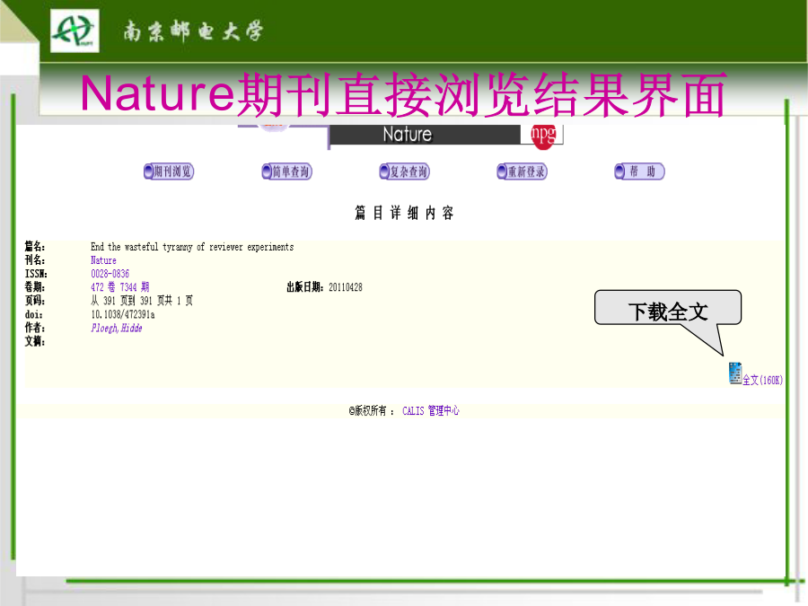This screenshot has width=808, height=606.
Task: Open volume 472 卷 7344 期 link
Action: pyautogui.click(x=120, y=287)
